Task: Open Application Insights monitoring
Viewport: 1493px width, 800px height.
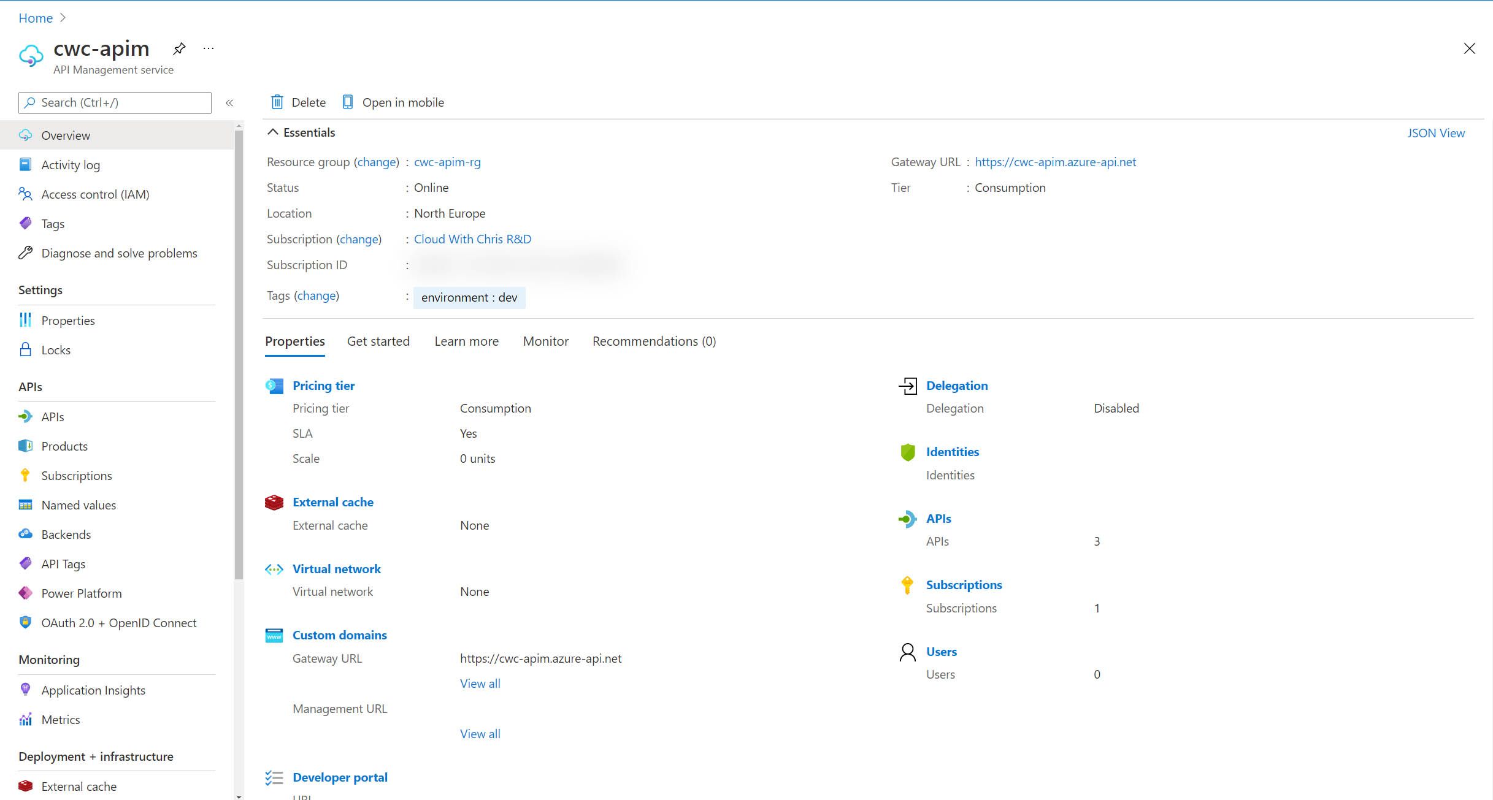Action: (93, 690)
